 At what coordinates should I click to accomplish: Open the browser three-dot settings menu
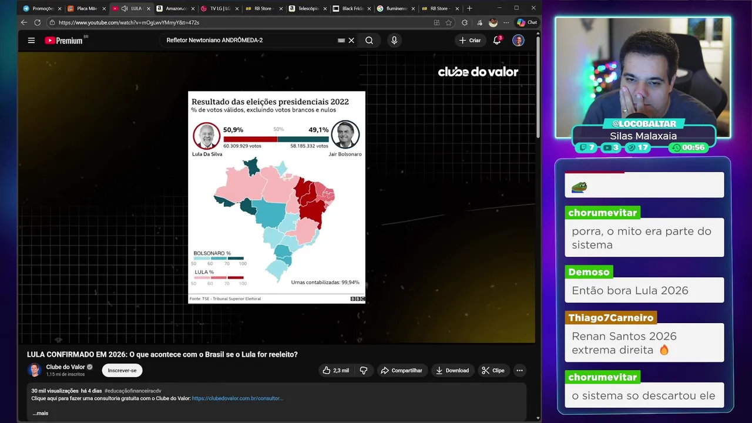point(506,22)
